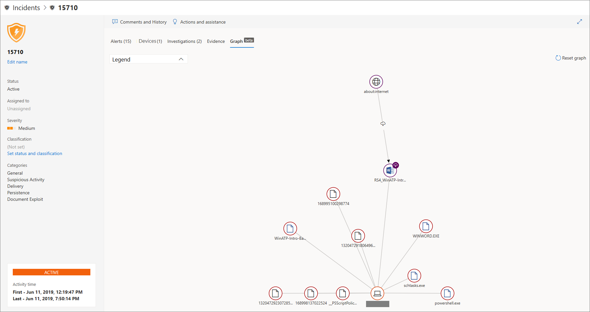Screen dimensions: 590x312
Task: Click the First activity time entry
Action: pyautogui.click(x=48, y=292)
